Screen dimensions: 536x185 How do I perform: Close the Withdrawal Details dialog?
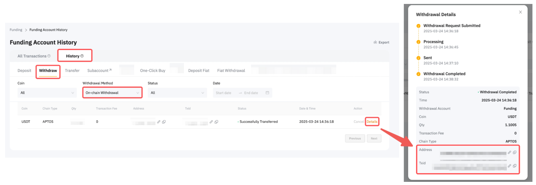(520, 12)
